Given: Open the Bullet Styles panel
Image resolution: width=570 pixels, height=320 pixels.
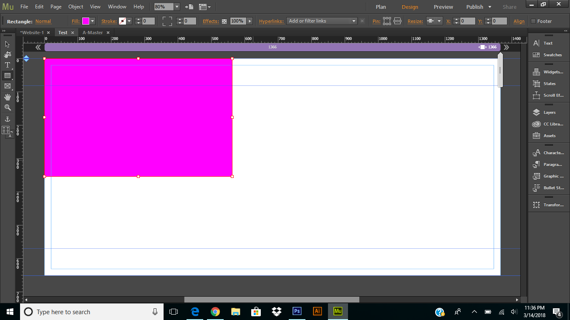Looking at the screenshot, I should 549,187.
